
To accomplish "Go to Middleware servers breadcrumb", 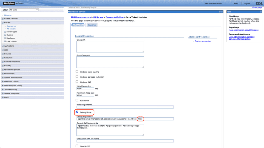I will coord(81,17).
